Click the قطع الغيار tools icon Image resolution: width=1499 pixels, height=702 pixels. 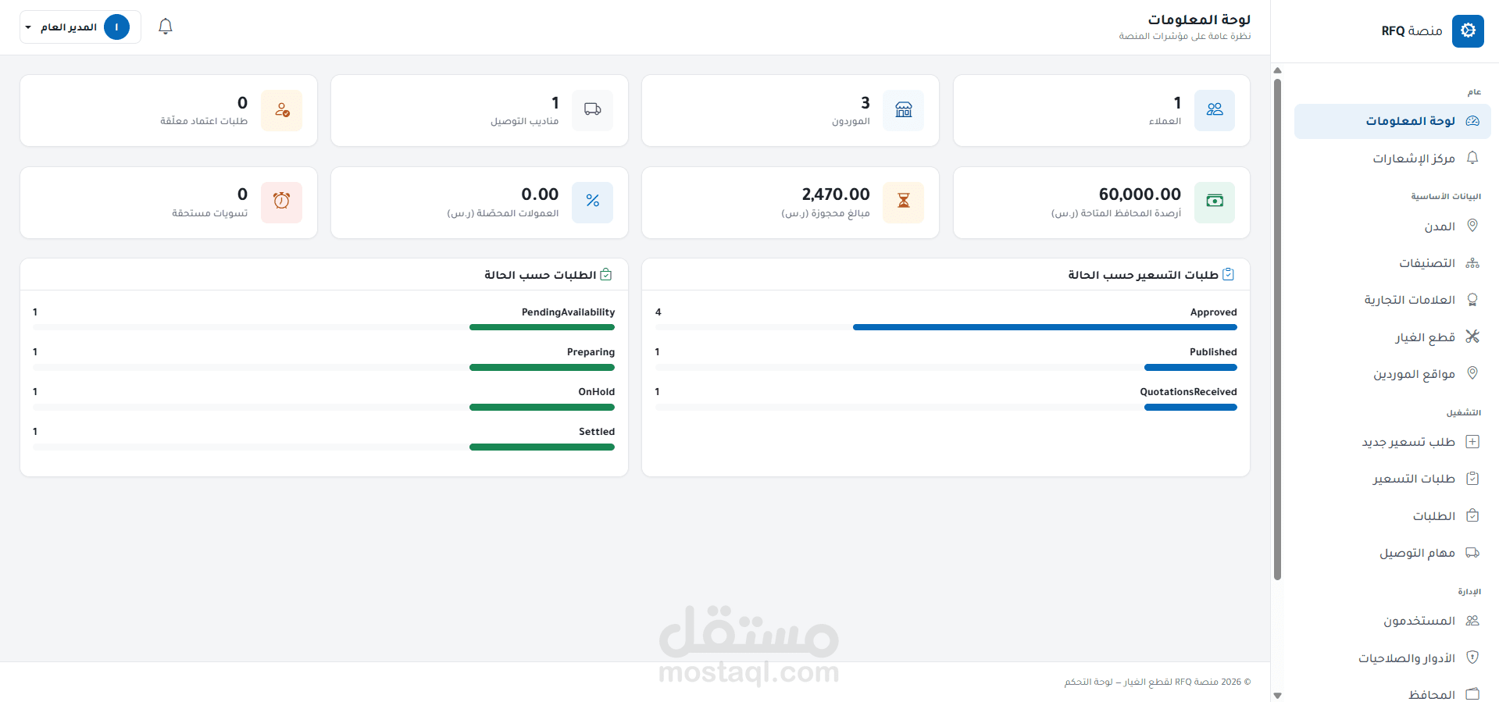(x=1472, y=337)
